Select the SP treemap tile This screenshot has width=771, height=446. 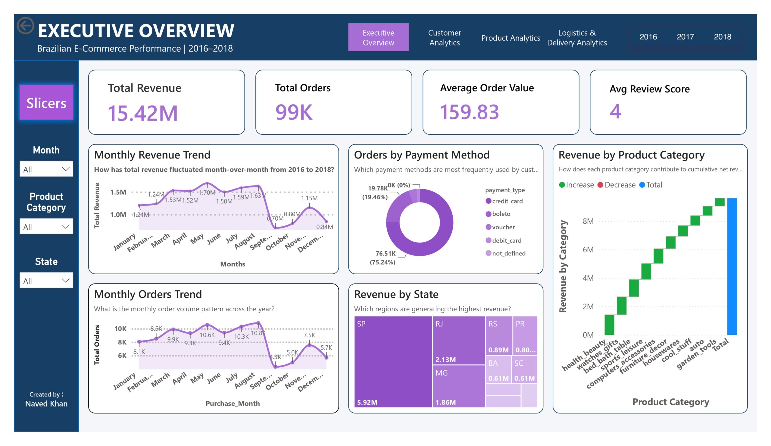click(x=393, y=362)
